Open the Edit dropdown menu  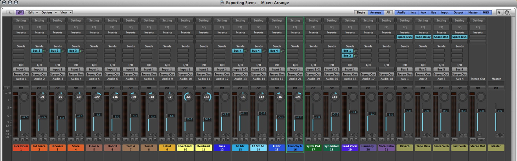pos(33,13)
